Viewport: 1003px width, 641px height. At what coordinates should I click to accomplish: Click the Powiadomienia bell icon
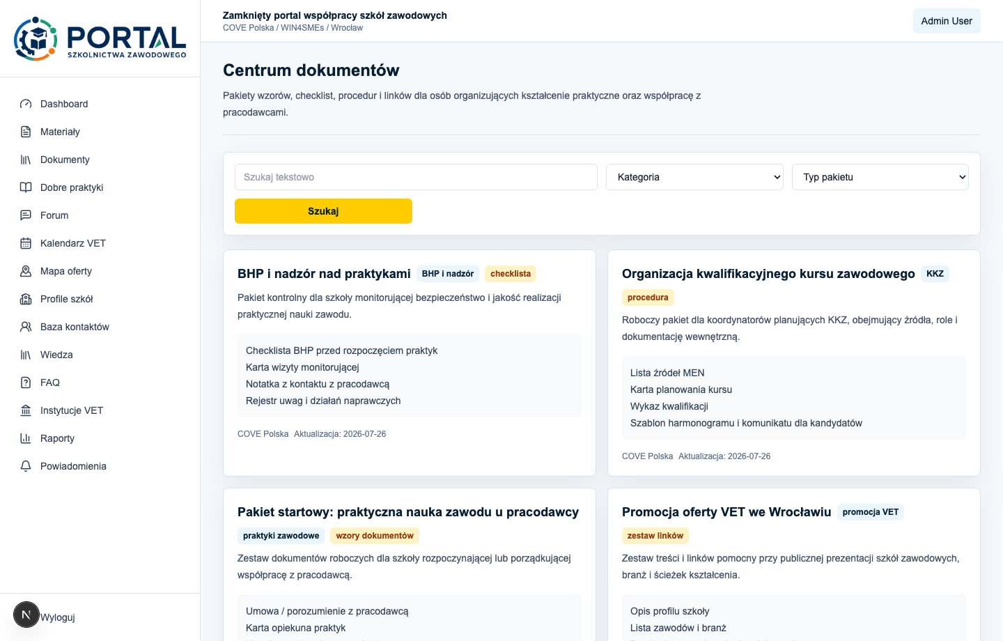tap(26, 466)
